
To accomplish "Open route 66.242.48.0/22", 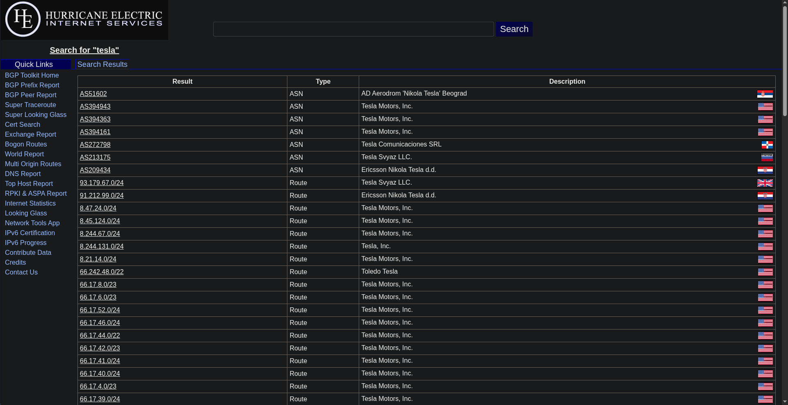I will coord(102,272).
